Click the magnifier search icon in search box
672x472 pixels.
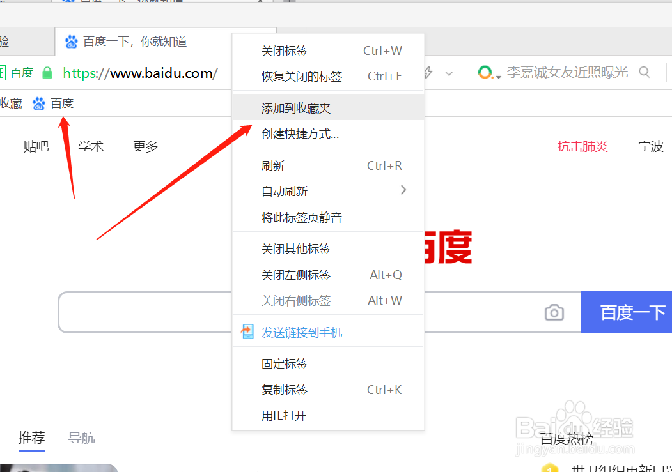coord(644,72)
